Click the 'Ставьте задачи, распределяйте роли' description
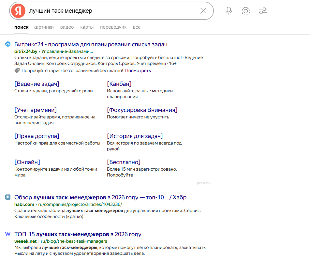The width and height of the screenshot is (310, 262). coord(53,91)
